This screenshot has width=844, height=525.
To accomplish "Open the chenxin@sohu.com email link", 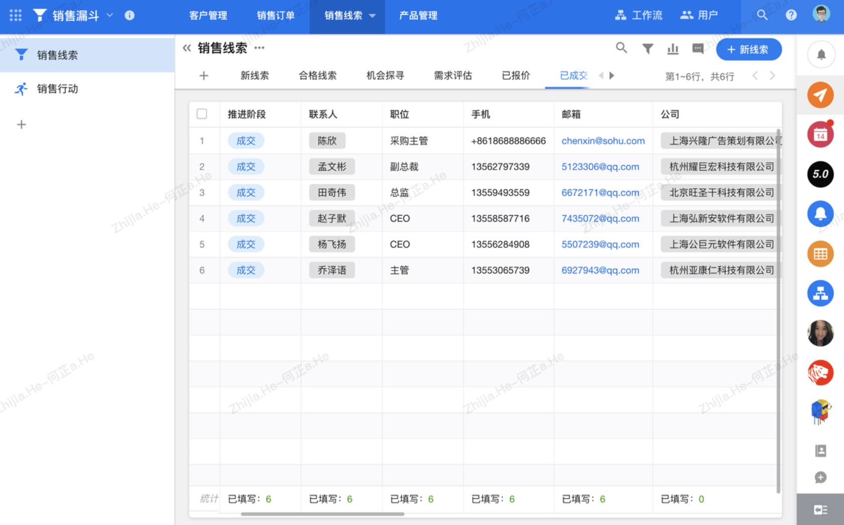I will pyautogui.click(x=603, y=141).
